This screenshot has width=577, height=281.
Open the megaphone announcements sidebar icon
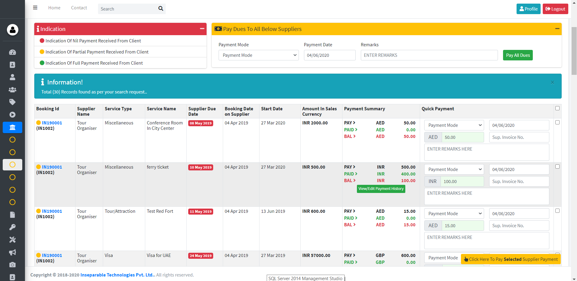coord(12,252)
